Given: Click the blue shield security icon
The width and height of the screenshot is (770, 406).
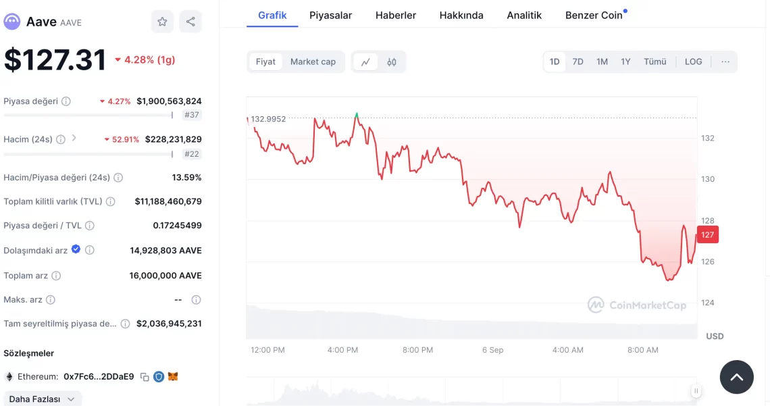Looking at the screenshot, I should click(159, 377).
